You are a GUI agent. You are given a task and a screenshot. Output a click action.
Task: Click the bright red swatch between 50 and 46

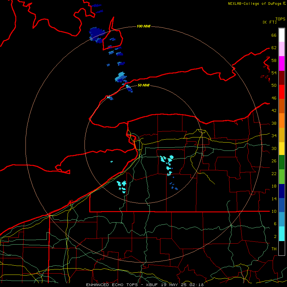click(282, 92)
